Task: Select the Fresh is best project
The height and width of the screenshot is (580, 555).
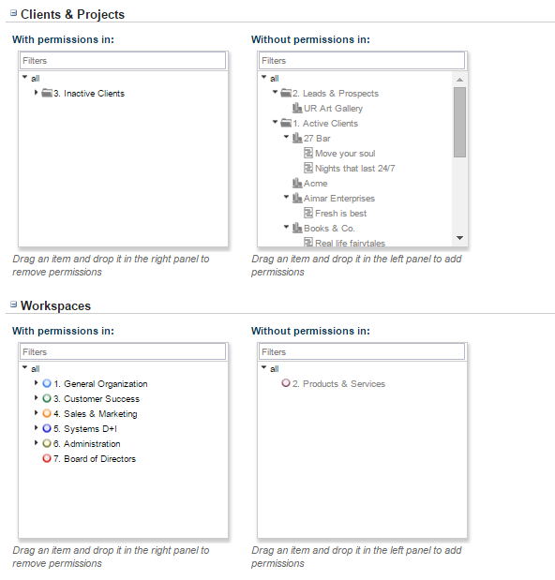Action: tap(340, 214)
